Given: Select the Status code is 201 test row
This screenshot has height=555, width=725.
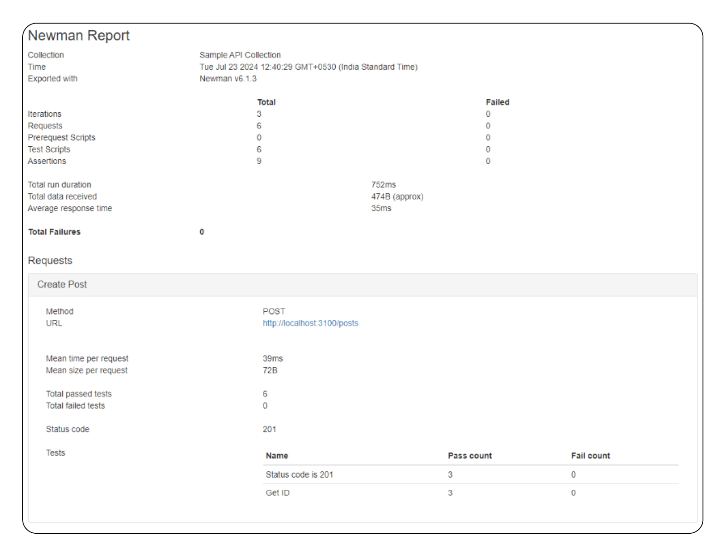Looking at the screenshot, I should pyautogui.click(x=300, y=474).
